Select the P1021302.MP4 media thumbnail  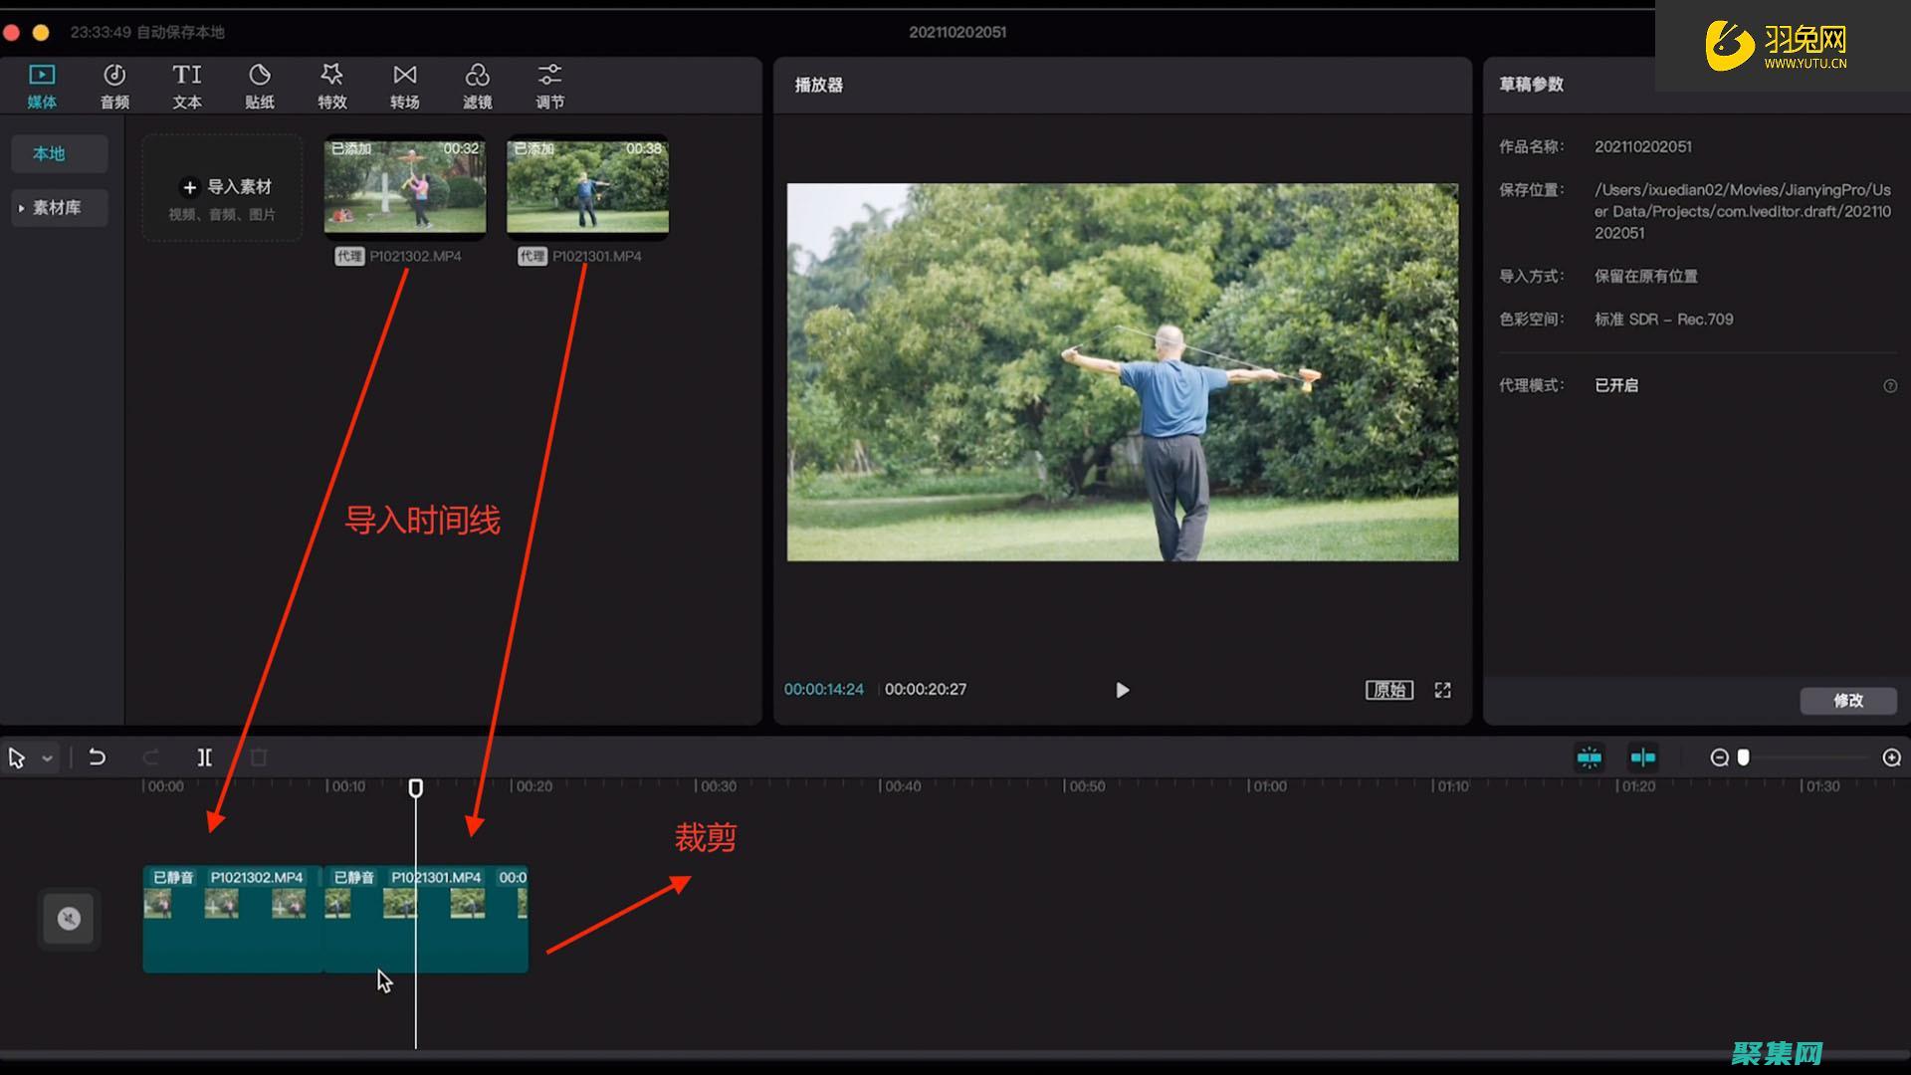tap(405, 187)
